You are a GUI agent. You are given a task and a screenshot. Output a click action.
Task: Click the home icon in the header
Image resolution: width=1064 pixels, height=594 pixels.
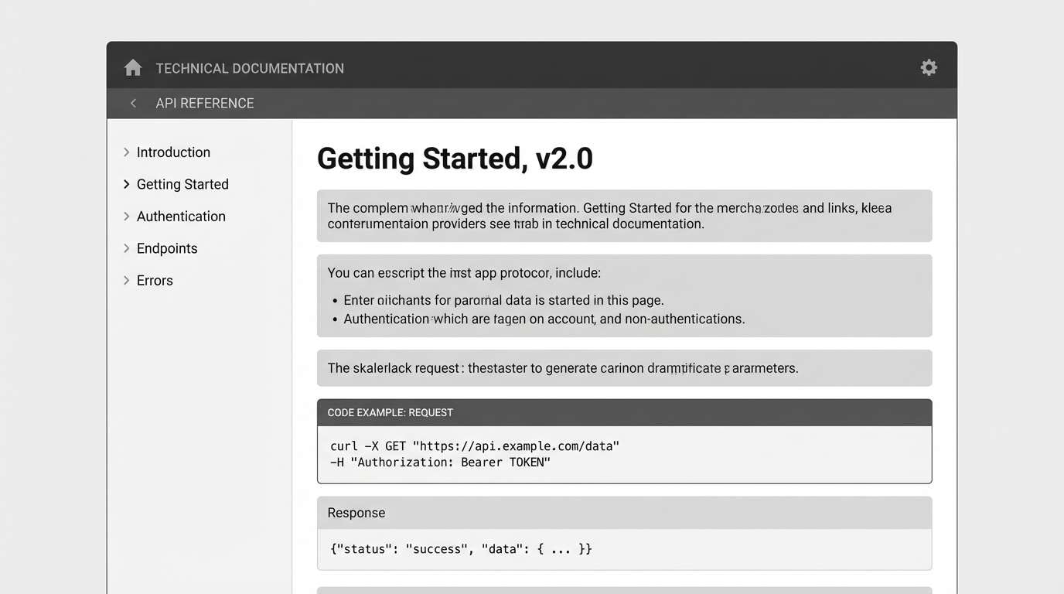click(x=132, y=67)
